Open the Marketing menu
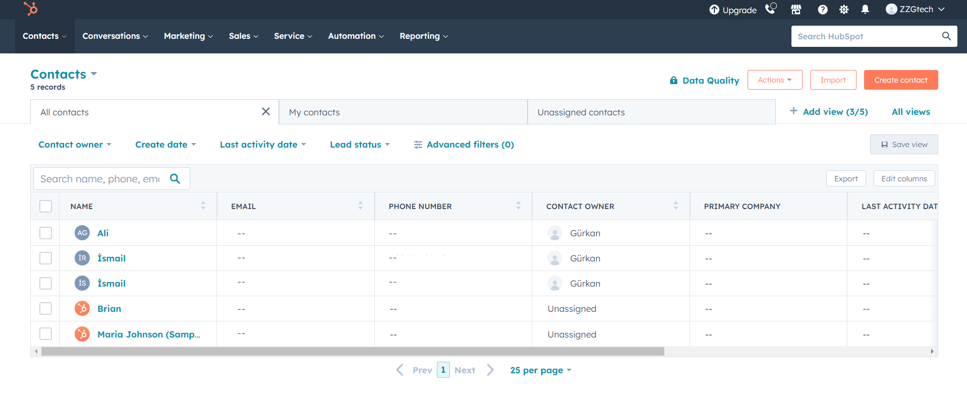967x404 pixels. [x=188, y=36]
